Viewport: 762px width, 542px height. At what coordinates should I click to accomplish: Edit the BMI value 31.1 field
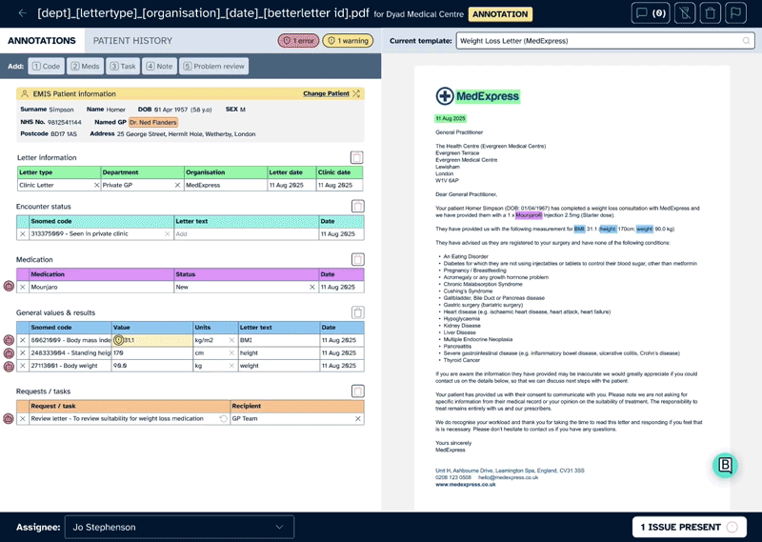[152, 340]
